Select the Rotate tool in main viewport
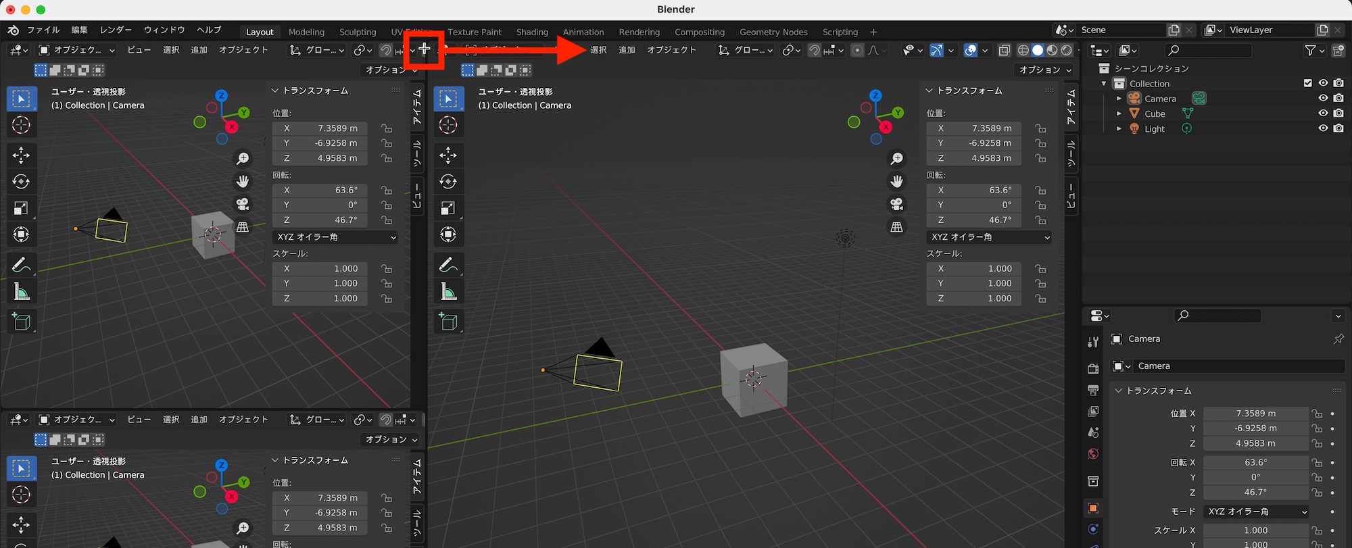The width and height of the screenshot is (1352, 548). click(448, 182)
